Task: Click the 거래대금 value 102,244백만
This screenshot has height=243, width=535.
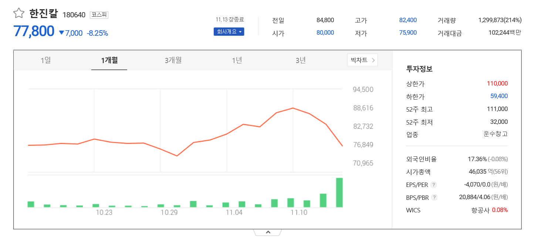Action: (x=504, y=32)
